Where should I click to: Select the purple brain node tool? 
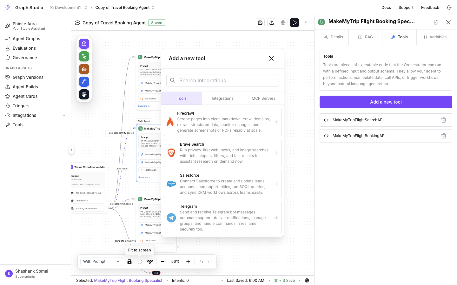(84, 44)
